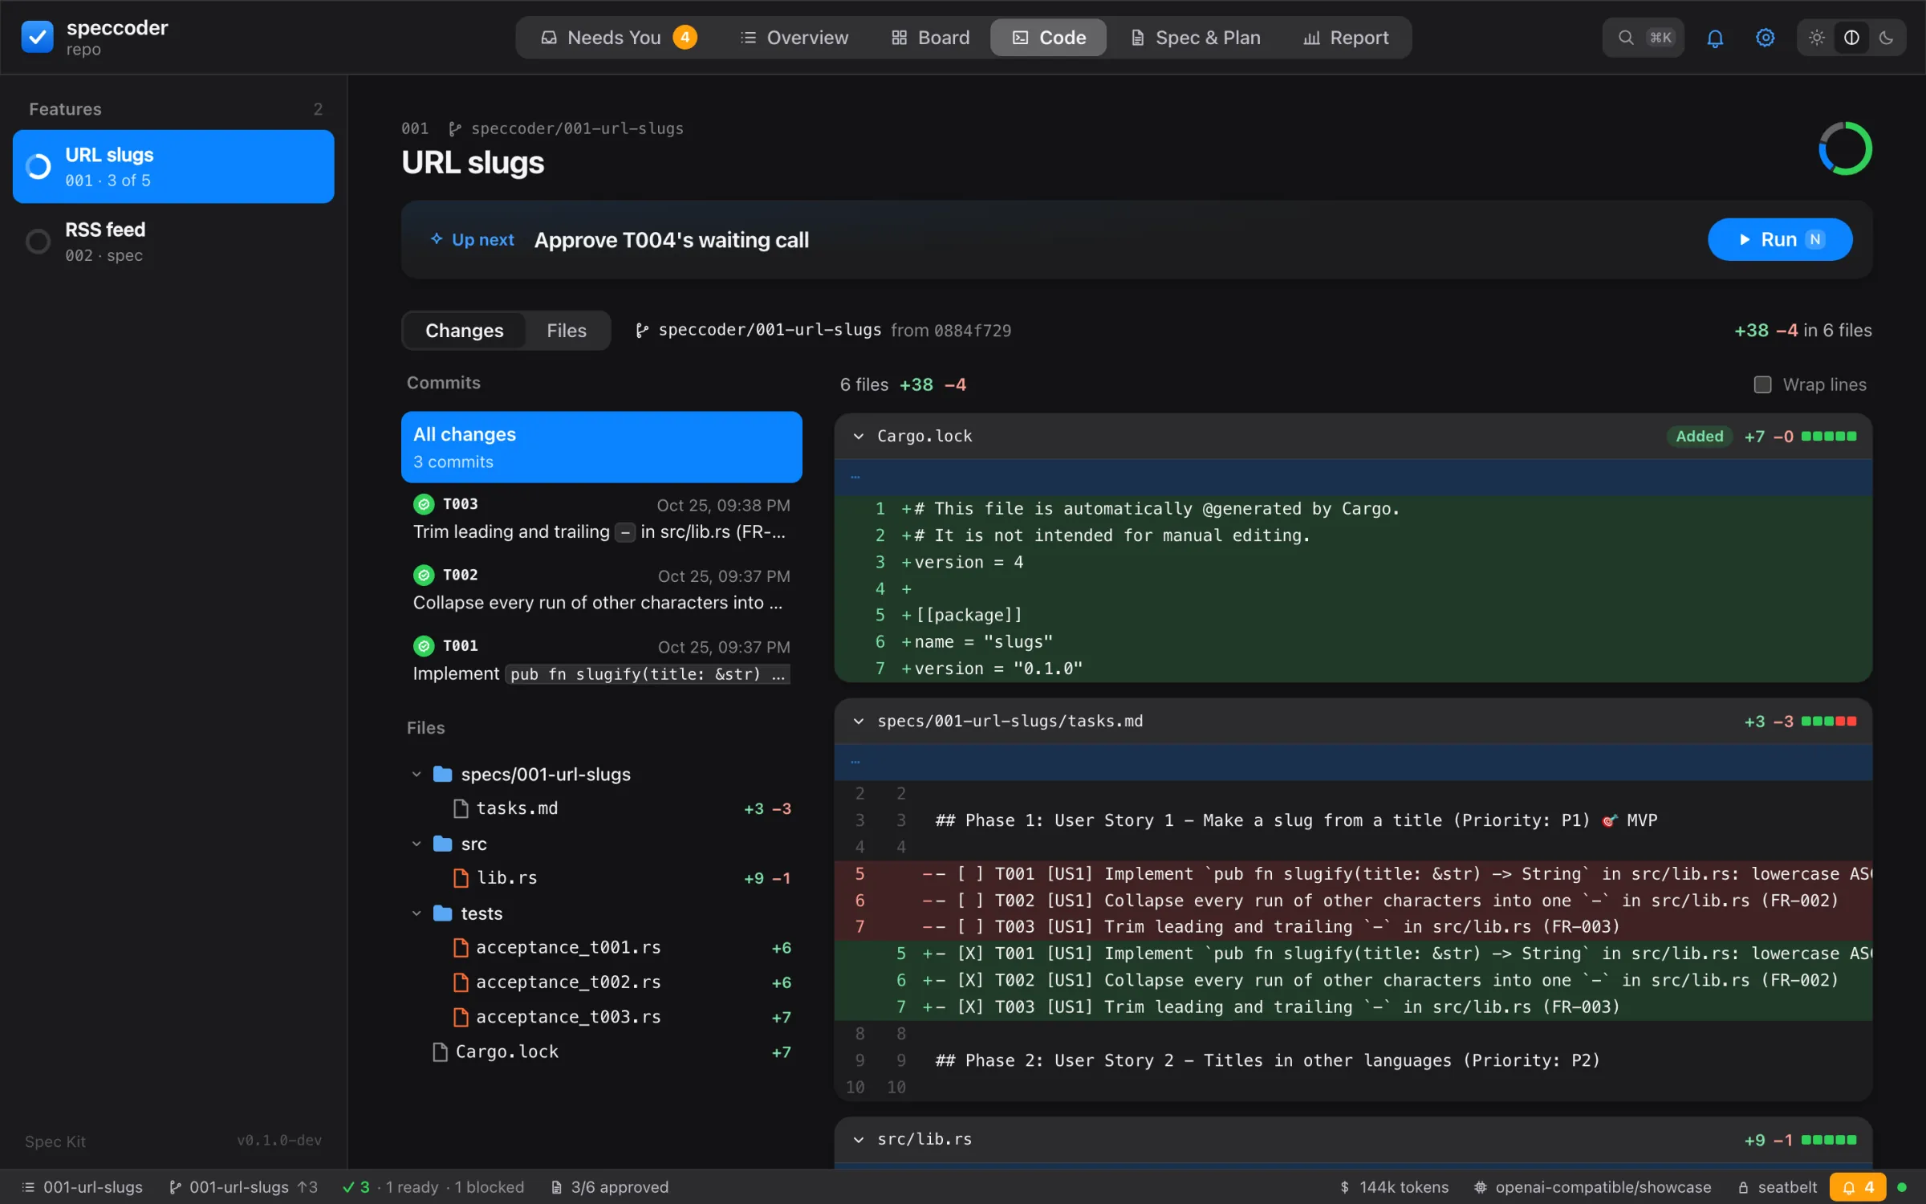Click the Run button
The image size is (1926, 1204).
(x=1780, y=239)
